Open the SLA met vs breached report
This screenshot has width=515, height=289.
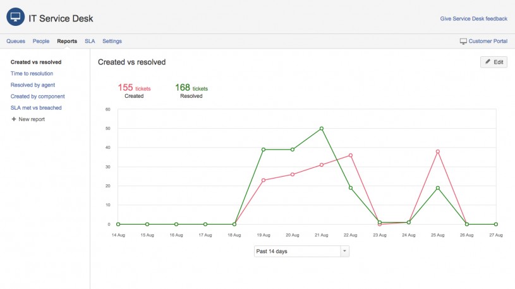point(36,108)
